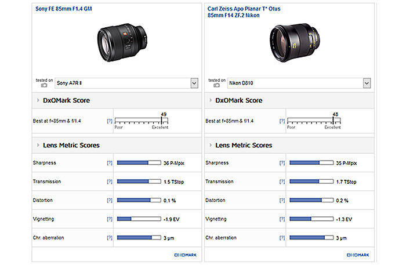Open the Sony Chr. aberration help icon
Viewport: 406px width, 265px height.
click(110, 238)
